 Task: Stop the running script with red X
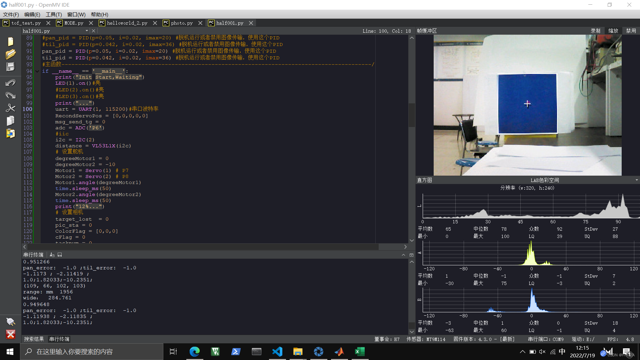(x=10, y=334)
